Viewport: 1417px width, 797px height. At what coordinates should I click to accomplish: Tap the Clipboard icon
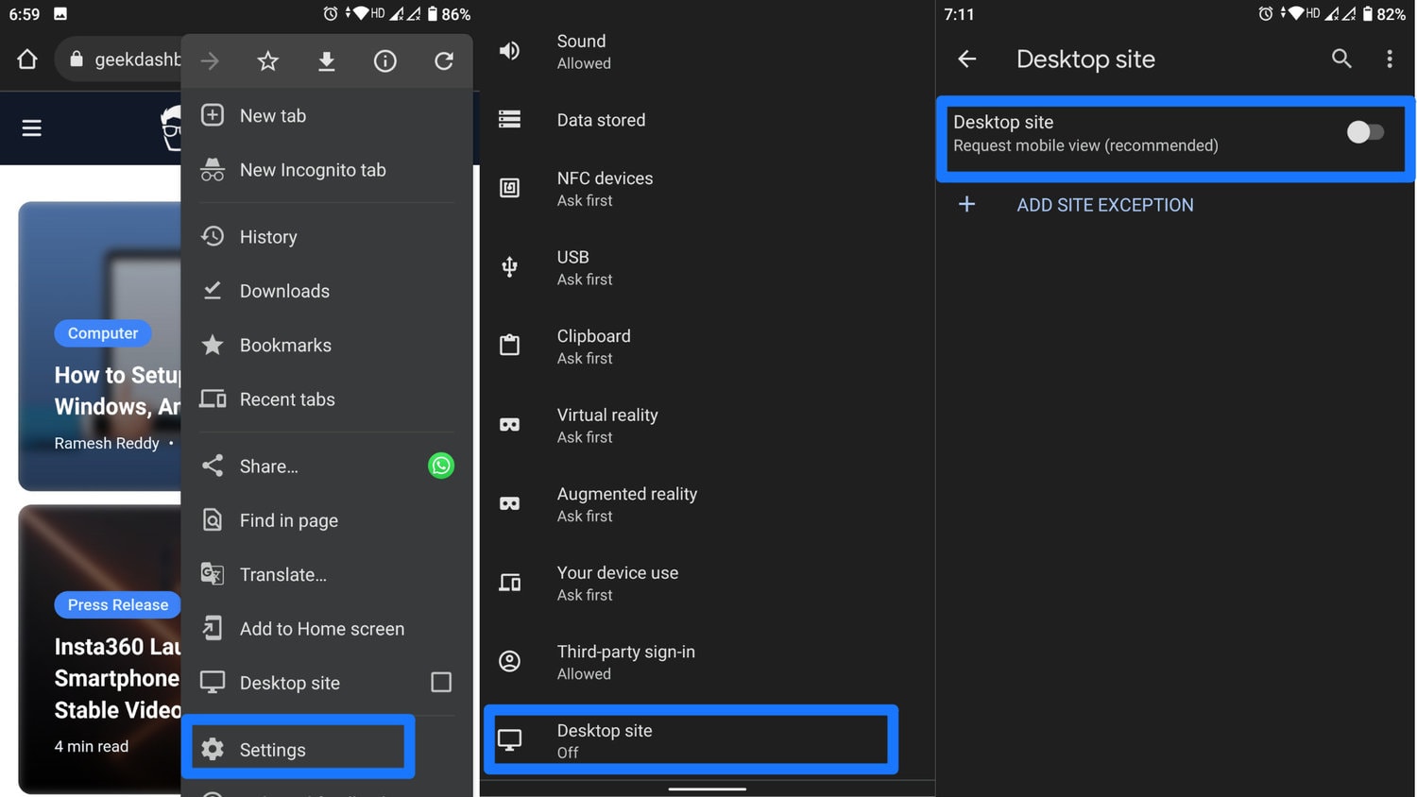pyautogui.click(x=509, y=345)
